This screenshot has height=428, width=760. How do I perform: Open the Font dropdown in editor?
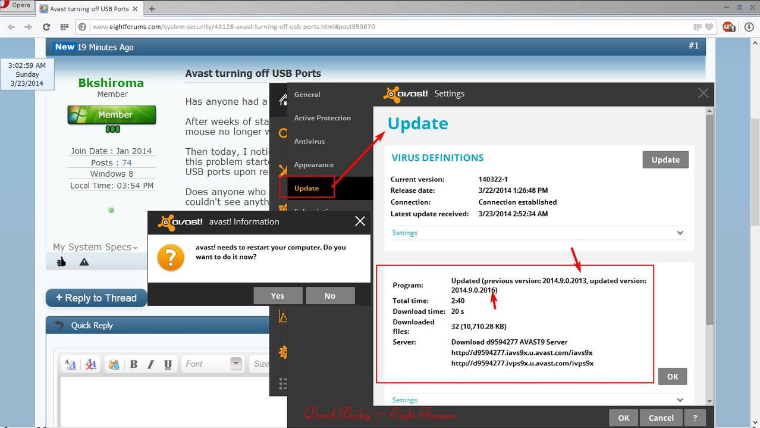coord(212,364)
